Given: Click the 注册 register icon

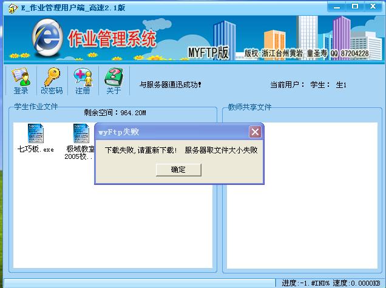Looking at the screenshot, I should tap(83, 81).
